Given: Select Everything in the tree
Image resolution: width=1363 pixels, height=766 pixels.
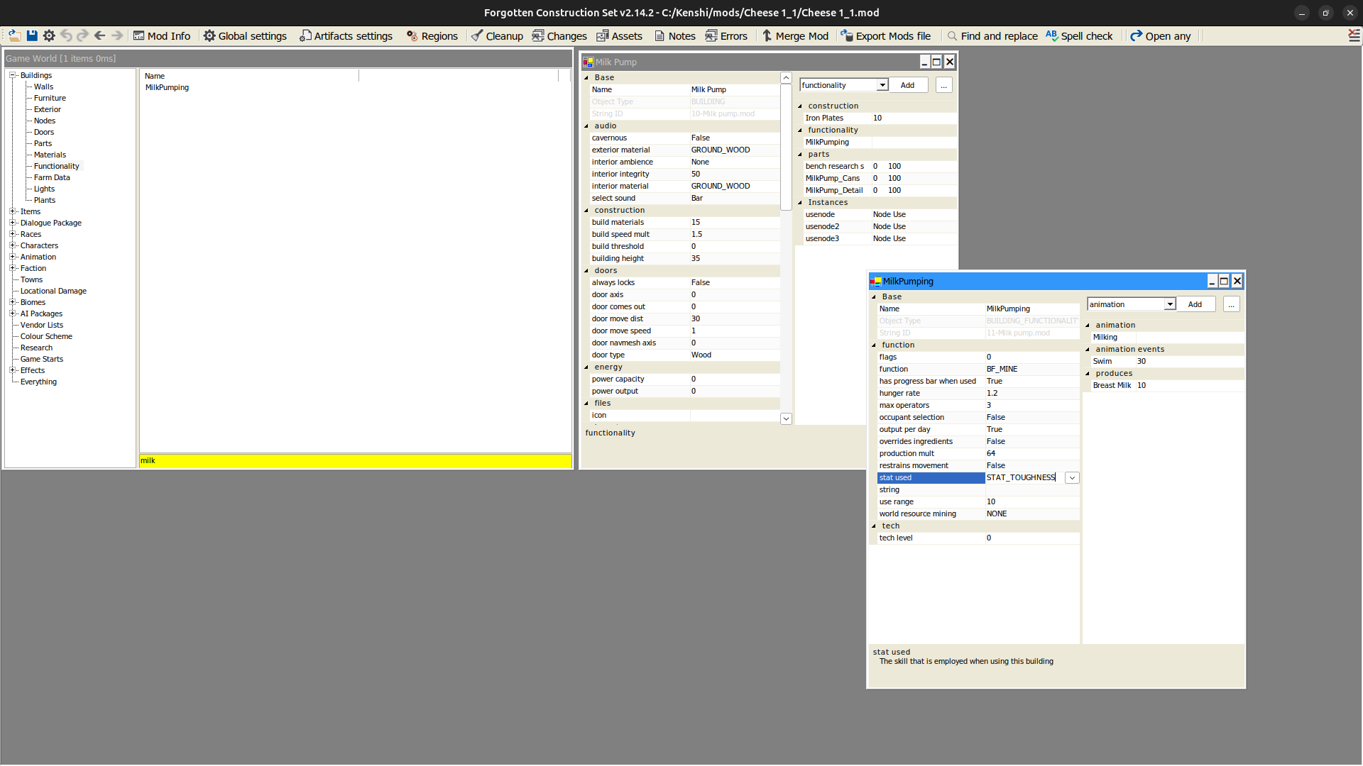Looking at the screenshot, I should (x=38, y=382).
